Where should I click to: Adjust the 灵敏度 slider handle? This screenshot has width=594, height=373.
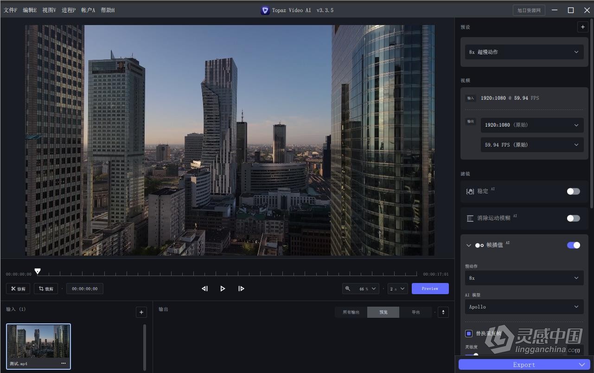(476, 356)
